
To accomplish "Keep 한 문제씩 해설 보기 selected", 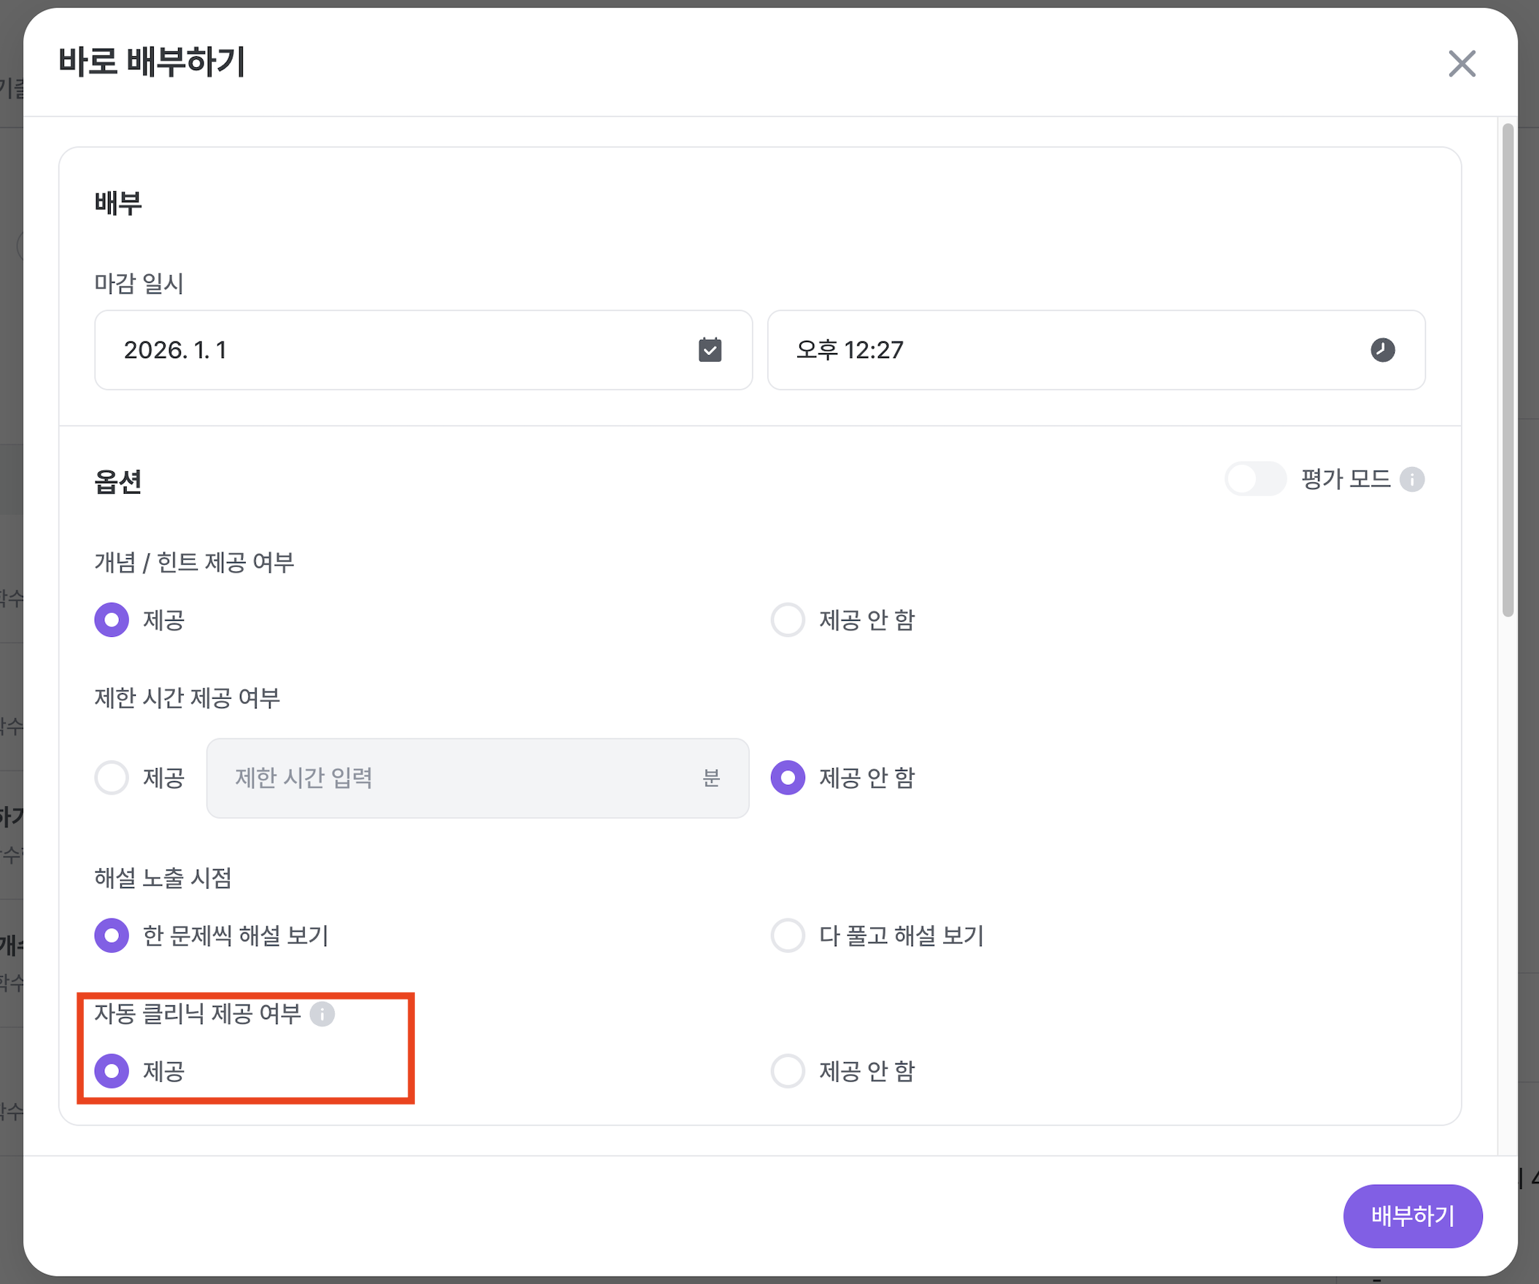I will [112, 935].
